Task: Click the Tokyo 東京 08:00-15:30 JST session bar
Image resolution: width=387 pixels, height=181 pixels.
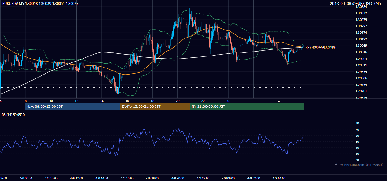Action: 73,106
